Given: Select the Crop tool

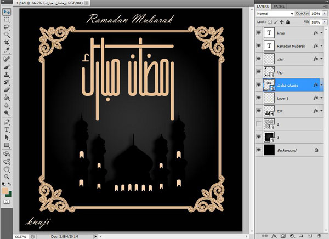Looking at the screenshot, I should (x=7, y=42).
